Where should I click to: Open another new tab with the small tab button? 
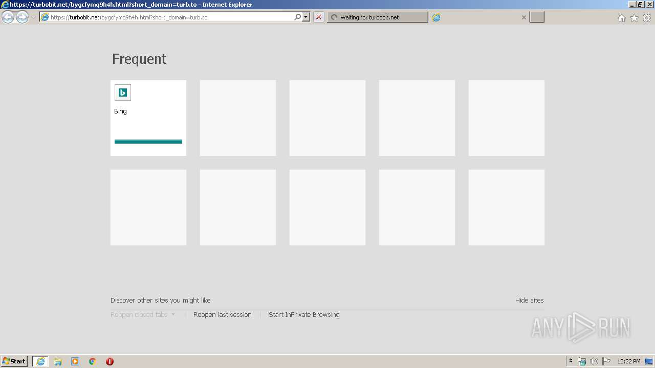[x=537, y=17]
